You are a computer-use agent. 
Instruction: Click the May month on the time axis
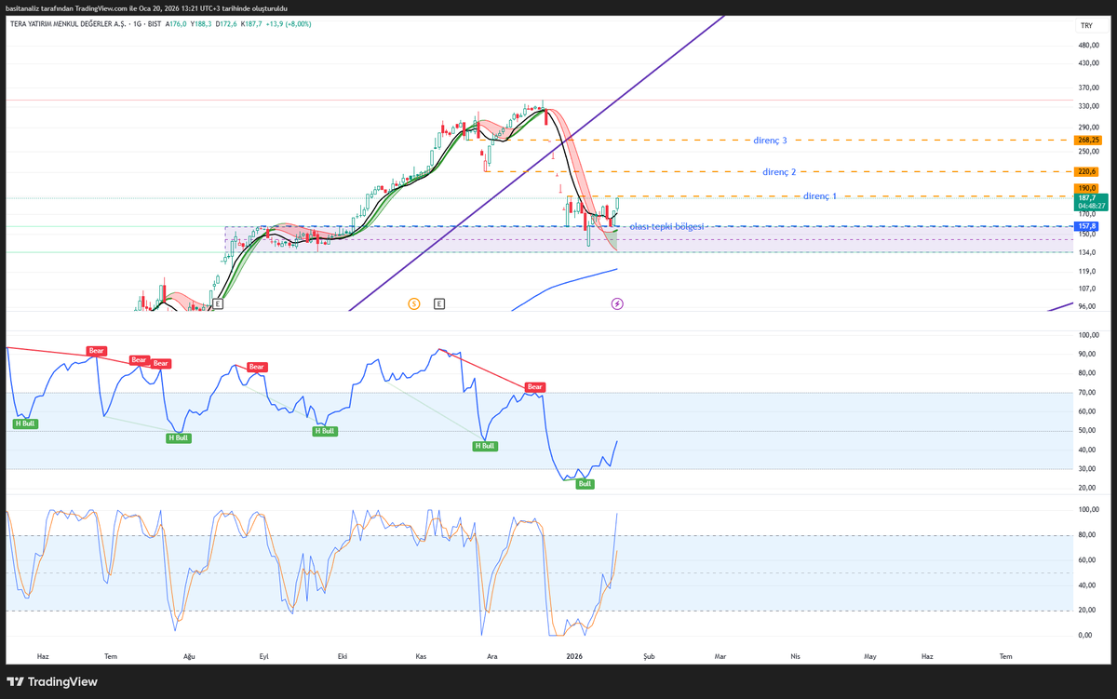[869, 656]
